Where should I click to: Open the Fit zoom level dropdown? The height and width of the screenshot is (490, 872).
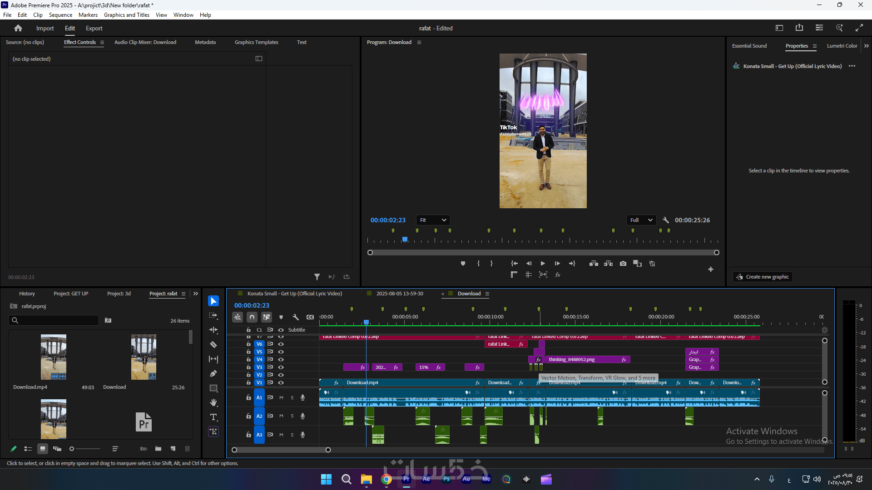pos(433,220)
